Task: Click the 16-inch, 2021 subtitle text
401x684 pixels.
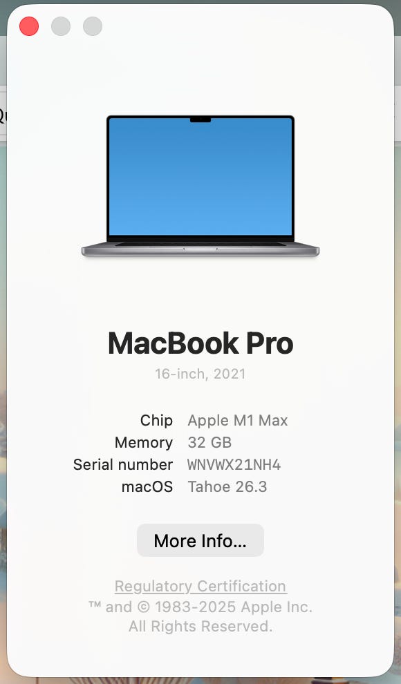Action: [x=200, y=374]
